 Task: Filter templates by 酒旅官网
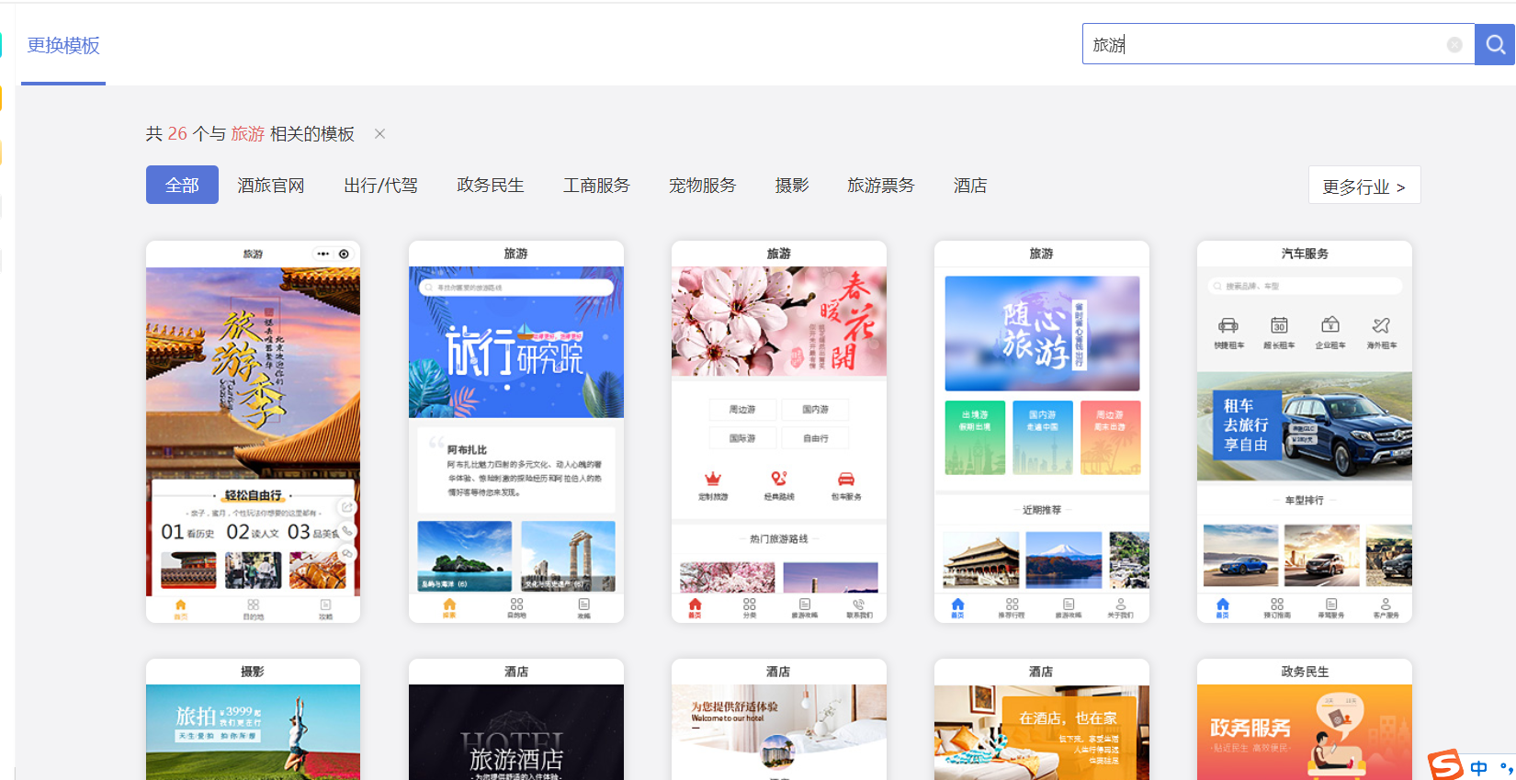coord(271,186)
